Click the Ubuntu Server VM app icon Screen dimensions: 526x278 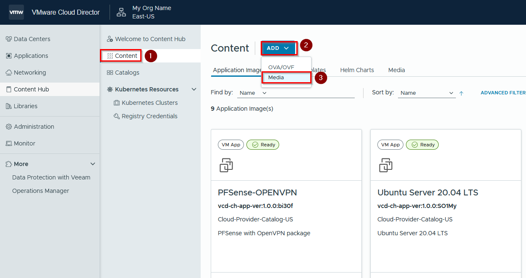pos(386,165)
